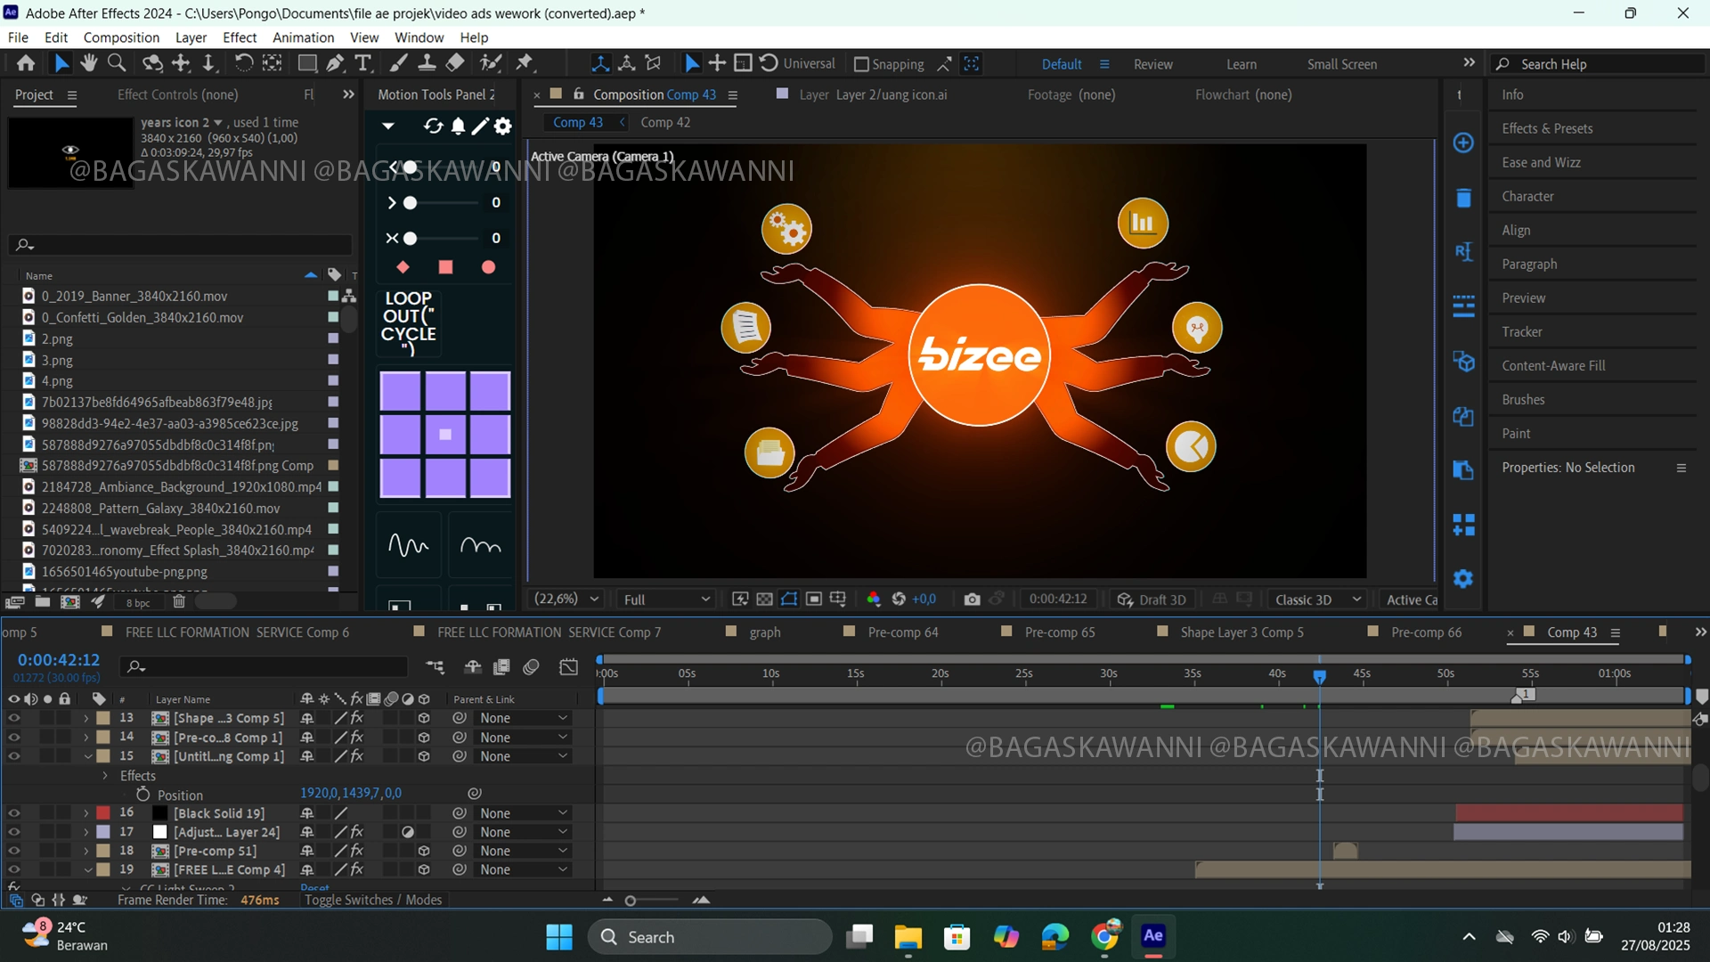Select the Orbit Around Cursor camera tool
1710x962 pixels.
(153, 63)
